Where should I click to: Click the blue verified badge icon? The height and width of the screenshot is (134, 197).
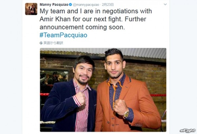(x=70, y=5)
